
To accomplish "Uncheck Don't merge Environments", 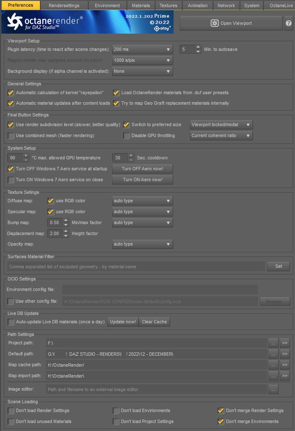I will pyautogui.click(x=221, y=422).
